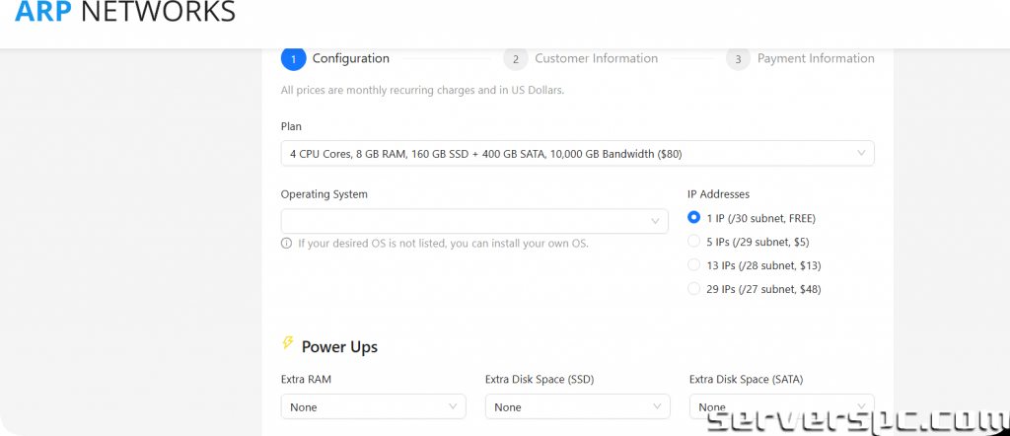1010x436 pixels.
Task: Go to the Payment Information step
Action: pyautogui.click(x=815, y=59)
